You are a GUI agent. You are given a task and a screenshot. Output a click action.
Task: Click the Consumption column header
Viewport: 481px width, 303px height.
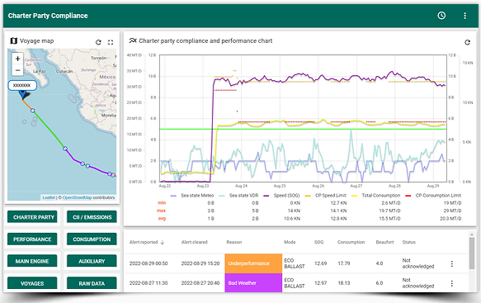(x=351, y=242)
